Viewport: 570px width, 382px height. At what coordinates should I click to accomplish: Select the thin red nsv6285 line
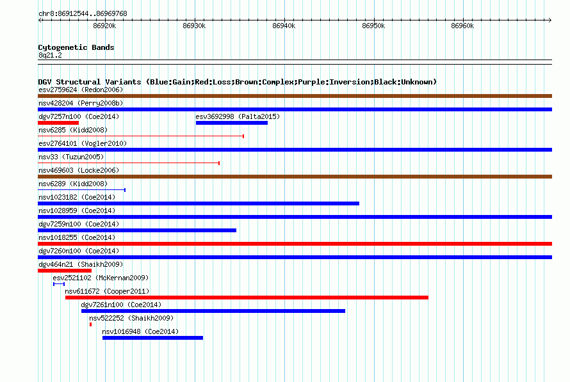(x=141, y=136)
